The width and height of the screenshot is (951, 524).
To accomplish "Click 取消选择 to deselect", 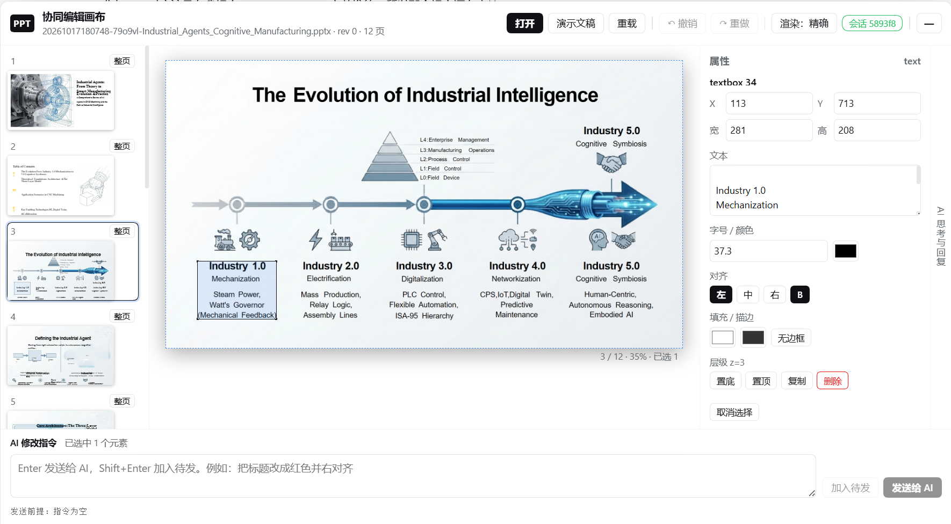I will (x=734, y=412).
